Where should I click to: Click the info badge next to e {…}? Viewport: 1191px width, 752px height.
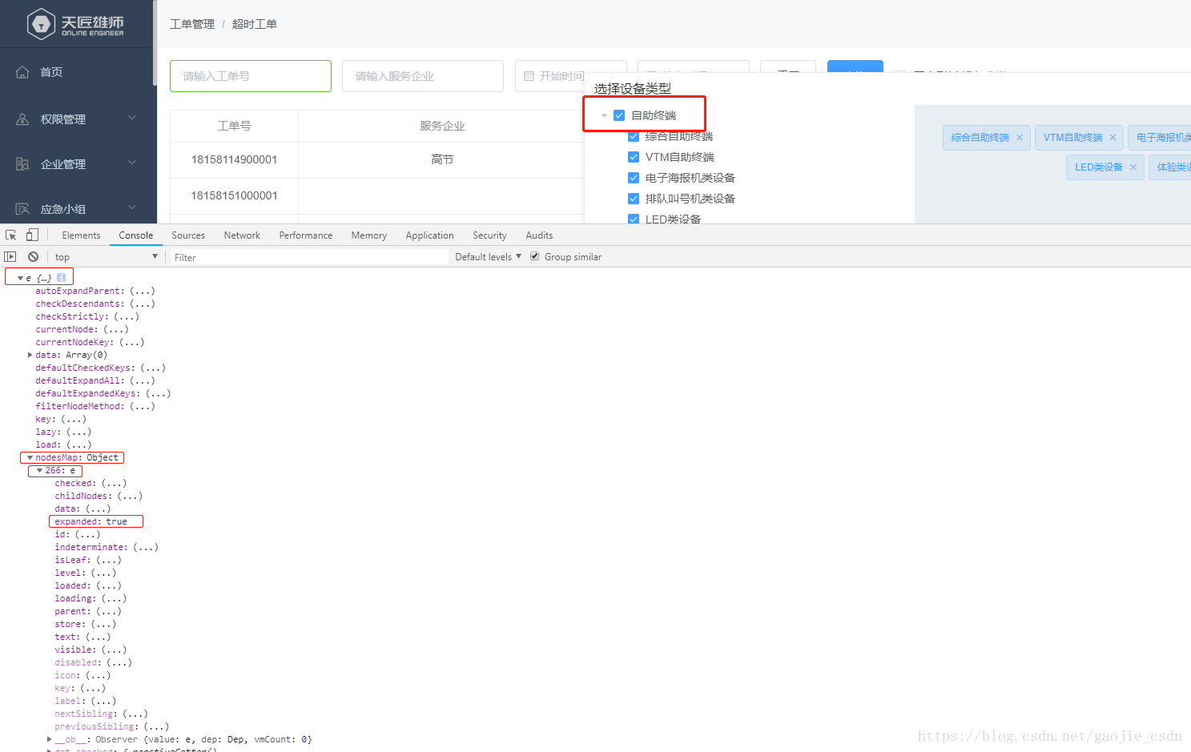click(61, 278)
